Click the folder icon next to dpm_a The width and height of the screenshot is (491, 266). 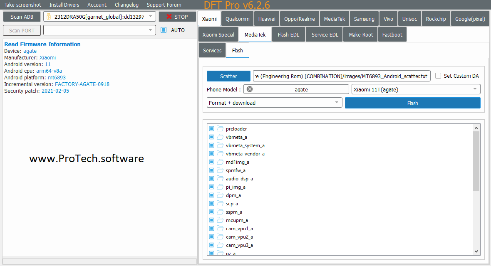tap(220, 195)
